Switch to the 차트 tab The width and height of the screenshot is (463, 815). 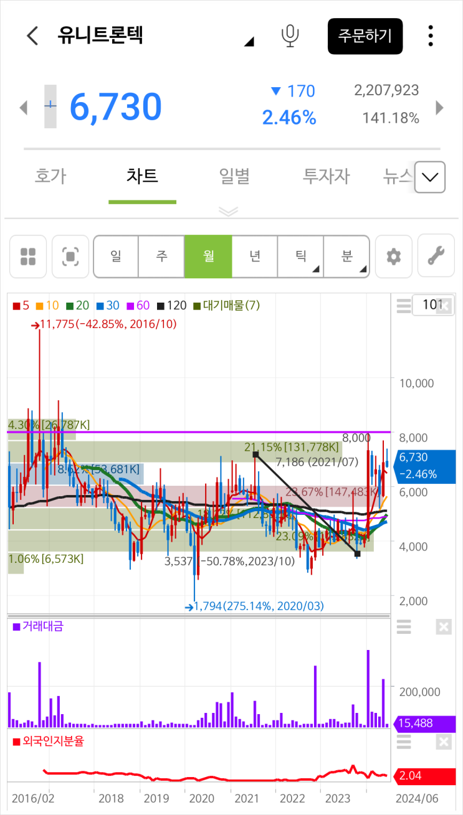coord(142,176)
